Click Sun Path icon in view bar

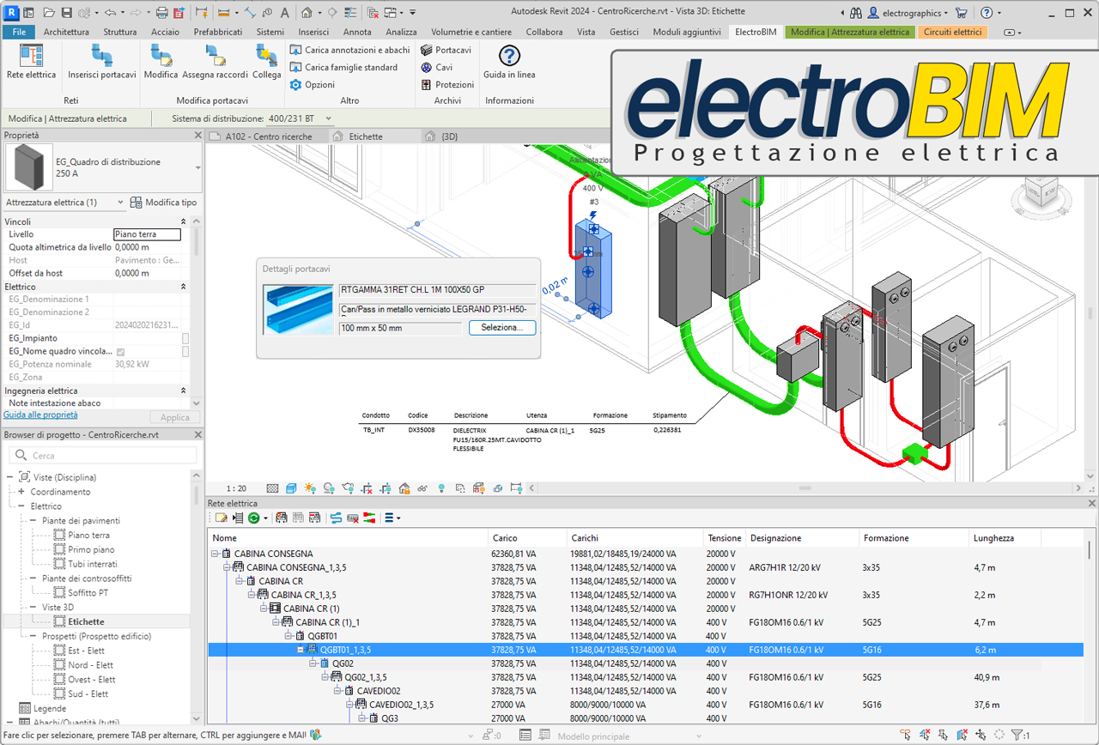coord(310,488)
